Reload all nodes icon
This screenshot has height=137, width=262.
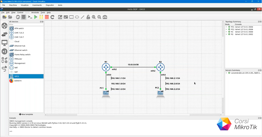click(x=52, y=17)
